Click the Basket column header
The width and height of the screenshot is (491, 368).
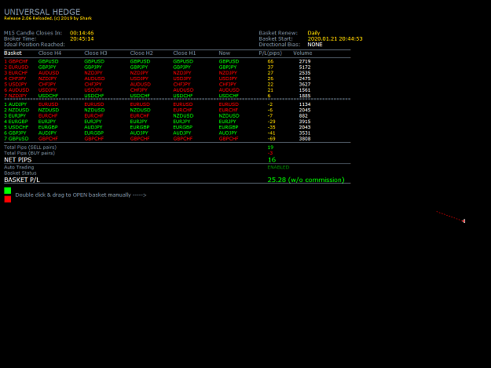pos(13,53)
